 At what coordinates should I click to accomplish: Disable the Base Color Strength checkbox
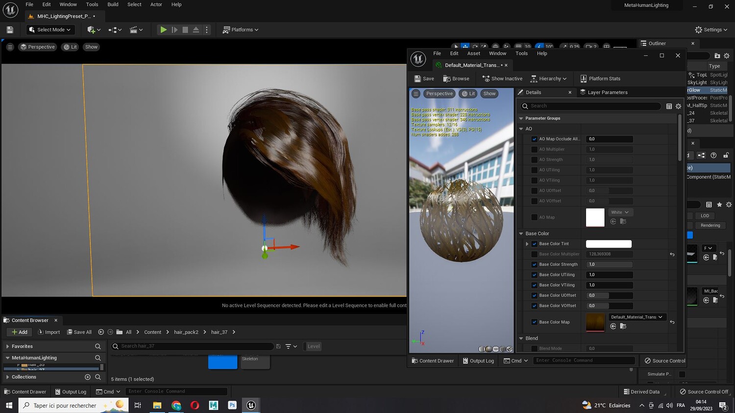tap(535, 264)
